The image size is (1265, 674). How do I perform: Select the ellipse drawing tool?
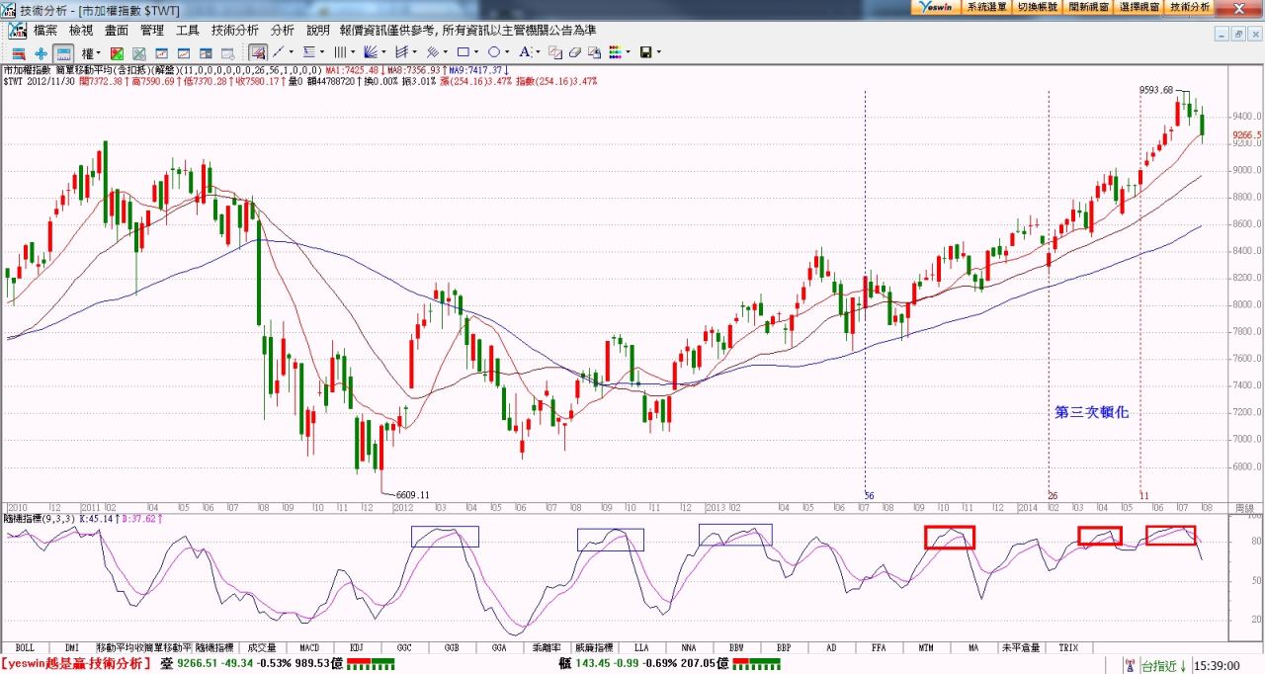(x=494, y=51)
